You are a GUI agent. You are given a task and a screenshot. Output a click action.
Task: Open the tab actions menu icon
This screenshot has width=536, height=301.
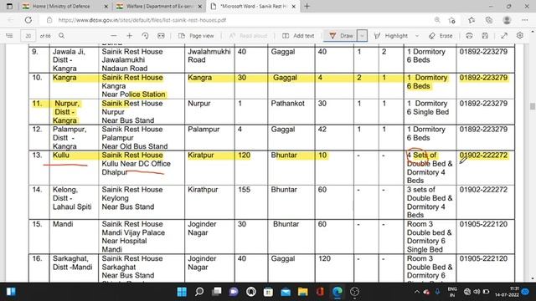pos(9,6)
